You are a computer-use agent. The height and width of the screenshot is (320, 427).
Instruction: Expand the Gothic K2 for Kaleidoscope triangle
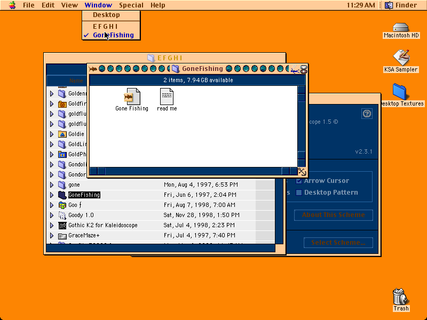[52, 225]
